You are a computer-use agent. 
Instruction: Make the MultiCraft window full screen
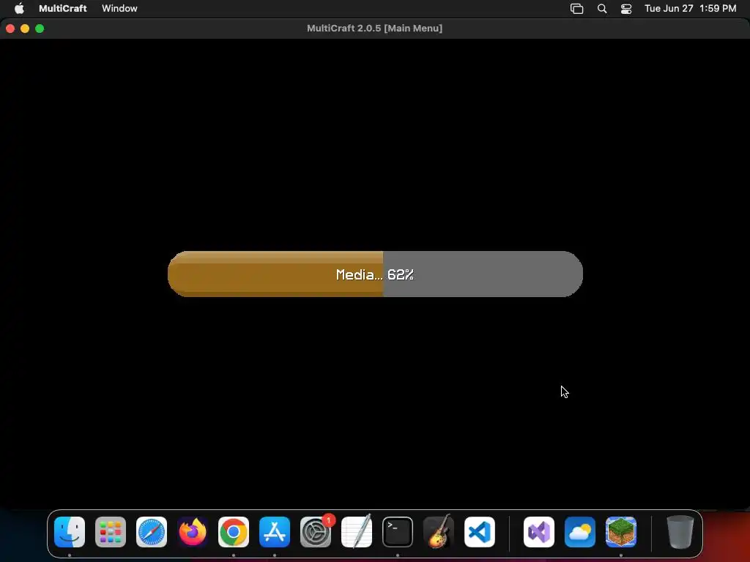pyautogui.click(x=40, y=29)
